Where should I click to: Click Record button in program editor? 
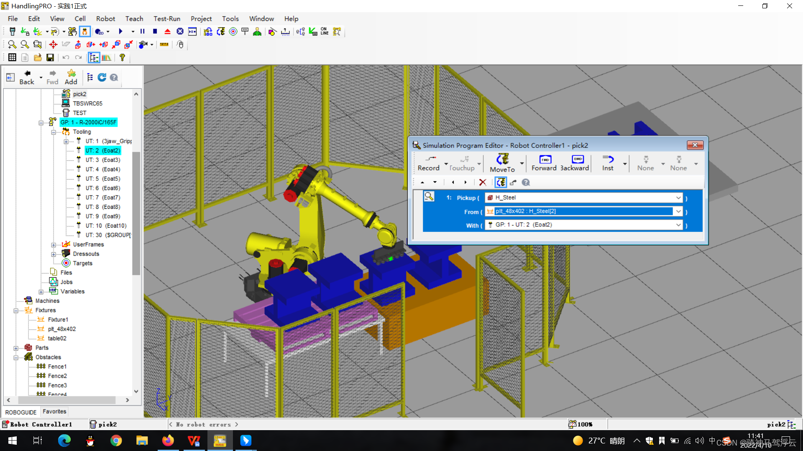pos(429,163)
